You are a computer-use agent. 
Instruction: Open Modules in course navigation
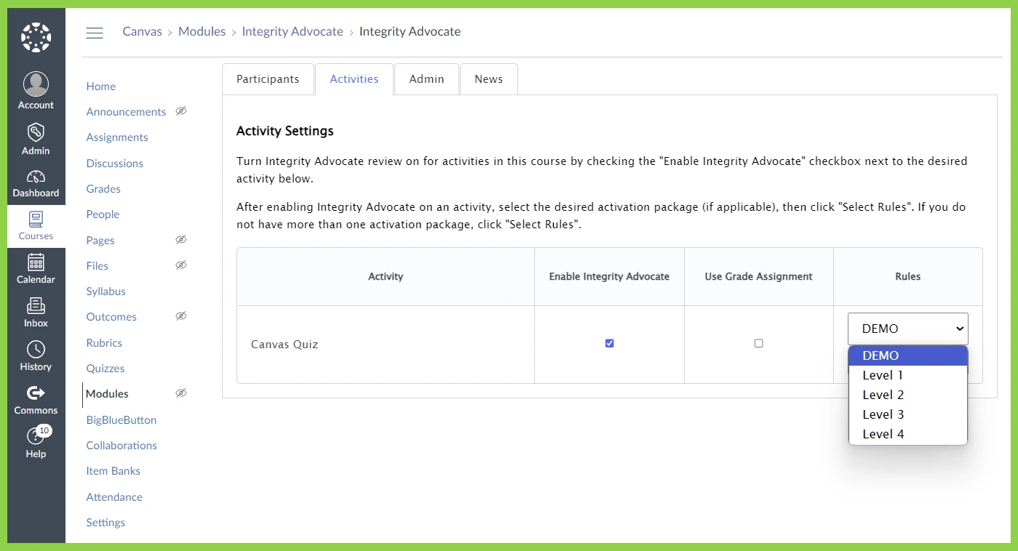pyautogui.click(x=107, y=393)
